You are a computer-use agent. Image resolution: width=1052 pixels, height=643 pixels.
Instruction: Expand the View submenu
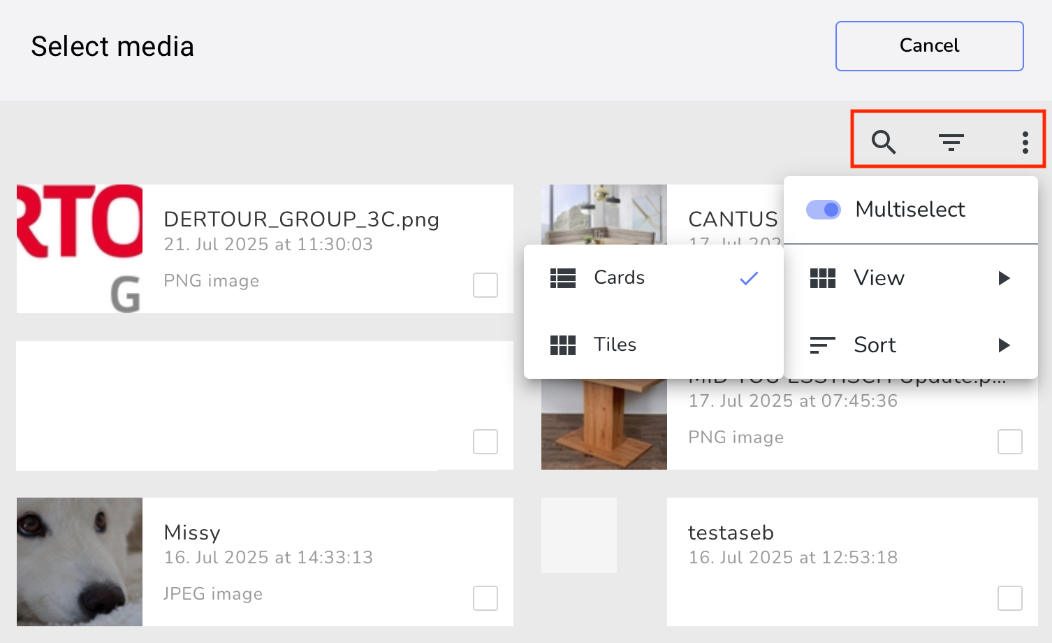(x=1004, y=277)
